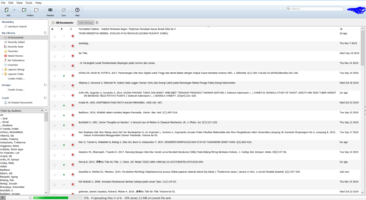Click the Add documents toolbar icon
Viewport: 366px width, 200px height.
pyautogui.click(x=6, y=10)
